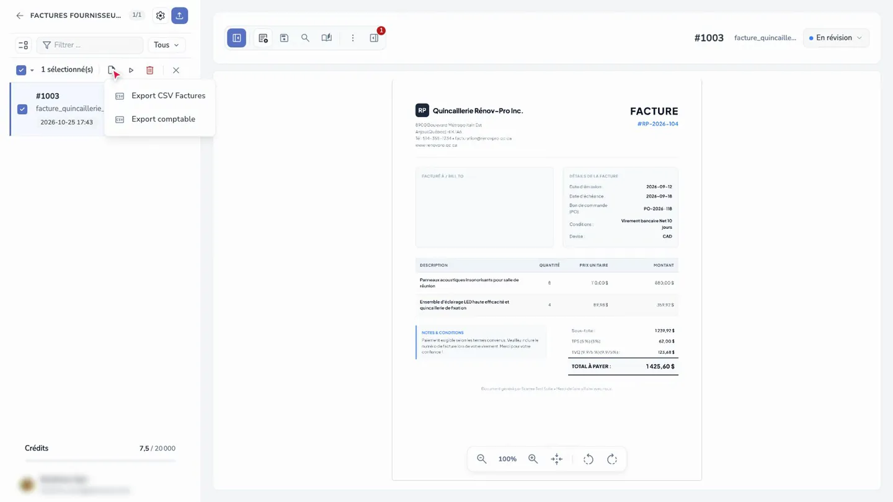Click the facture_quincaille... file name in header
This screenshot has width=893, height=502.
pos(765,38)
